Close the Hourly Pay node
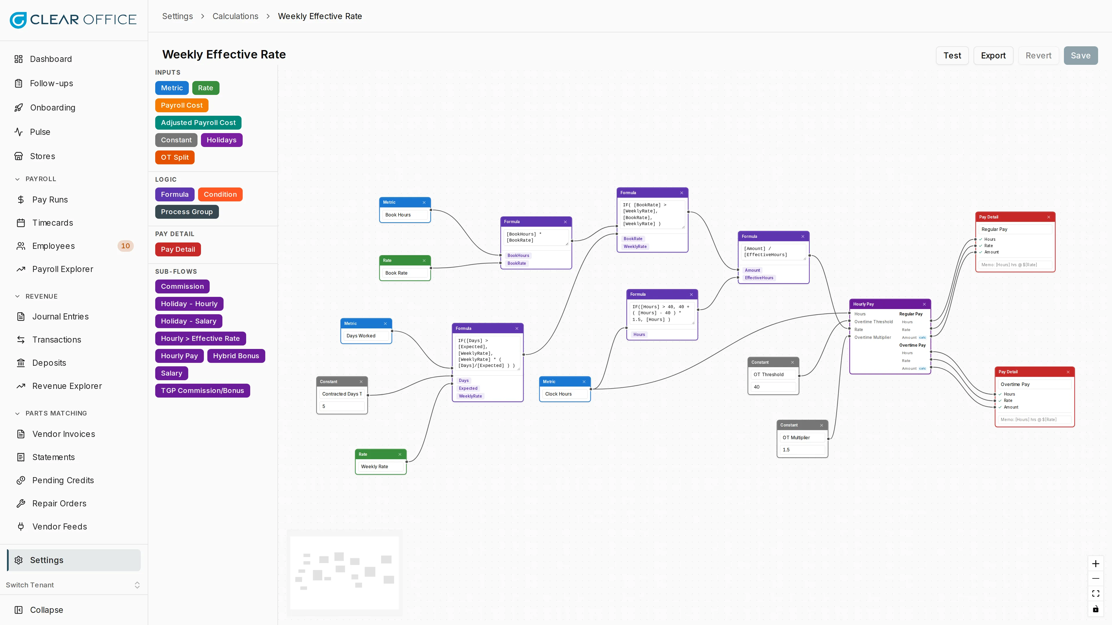Image resolution: width=1112 pixels, height=625 pixels. click(x=924, y=304)
